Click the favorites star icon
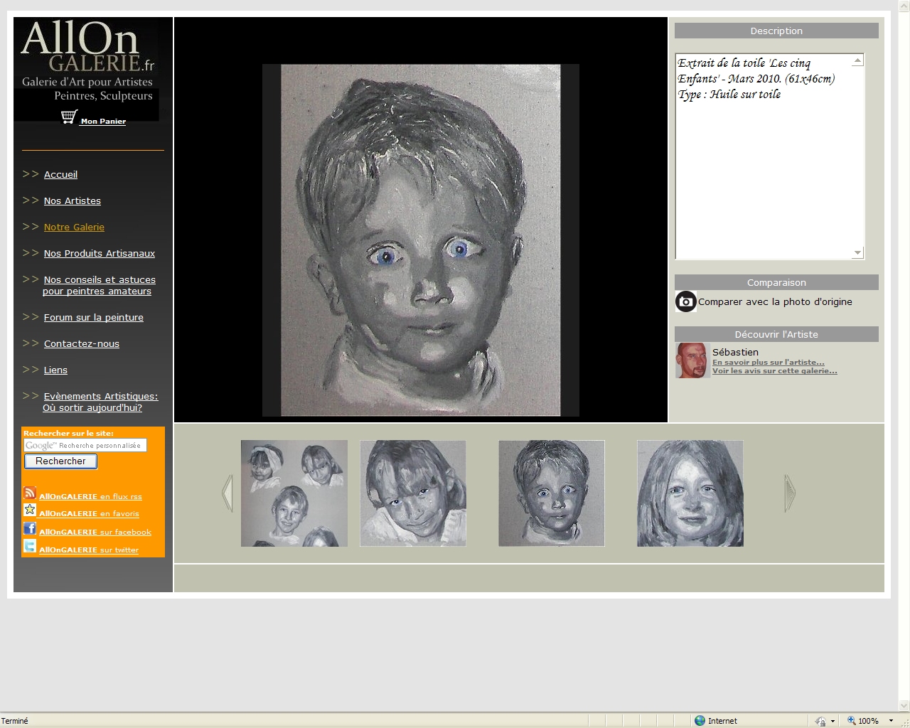Image resolution: width=910 pixels, height=728 pixels. pos(30,510)
